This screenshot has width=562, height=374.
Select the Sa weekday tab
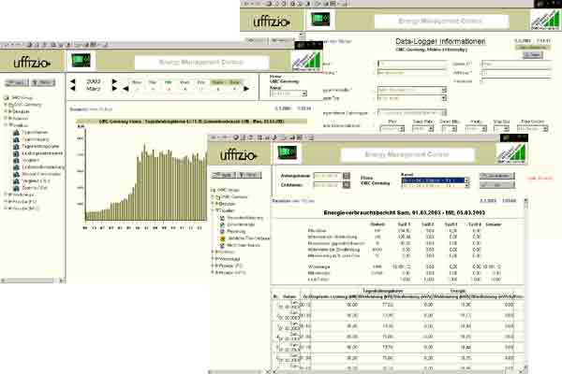(218, 82)
